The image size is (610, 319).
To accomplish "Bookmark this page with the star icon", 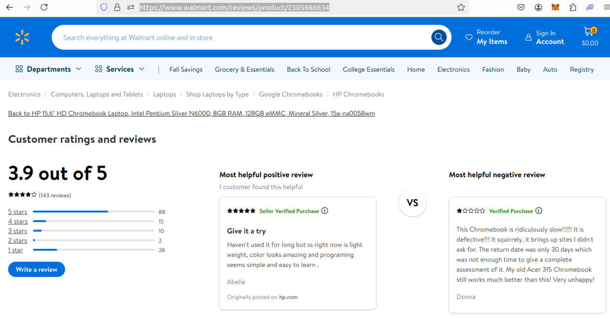I will (461, 7).
